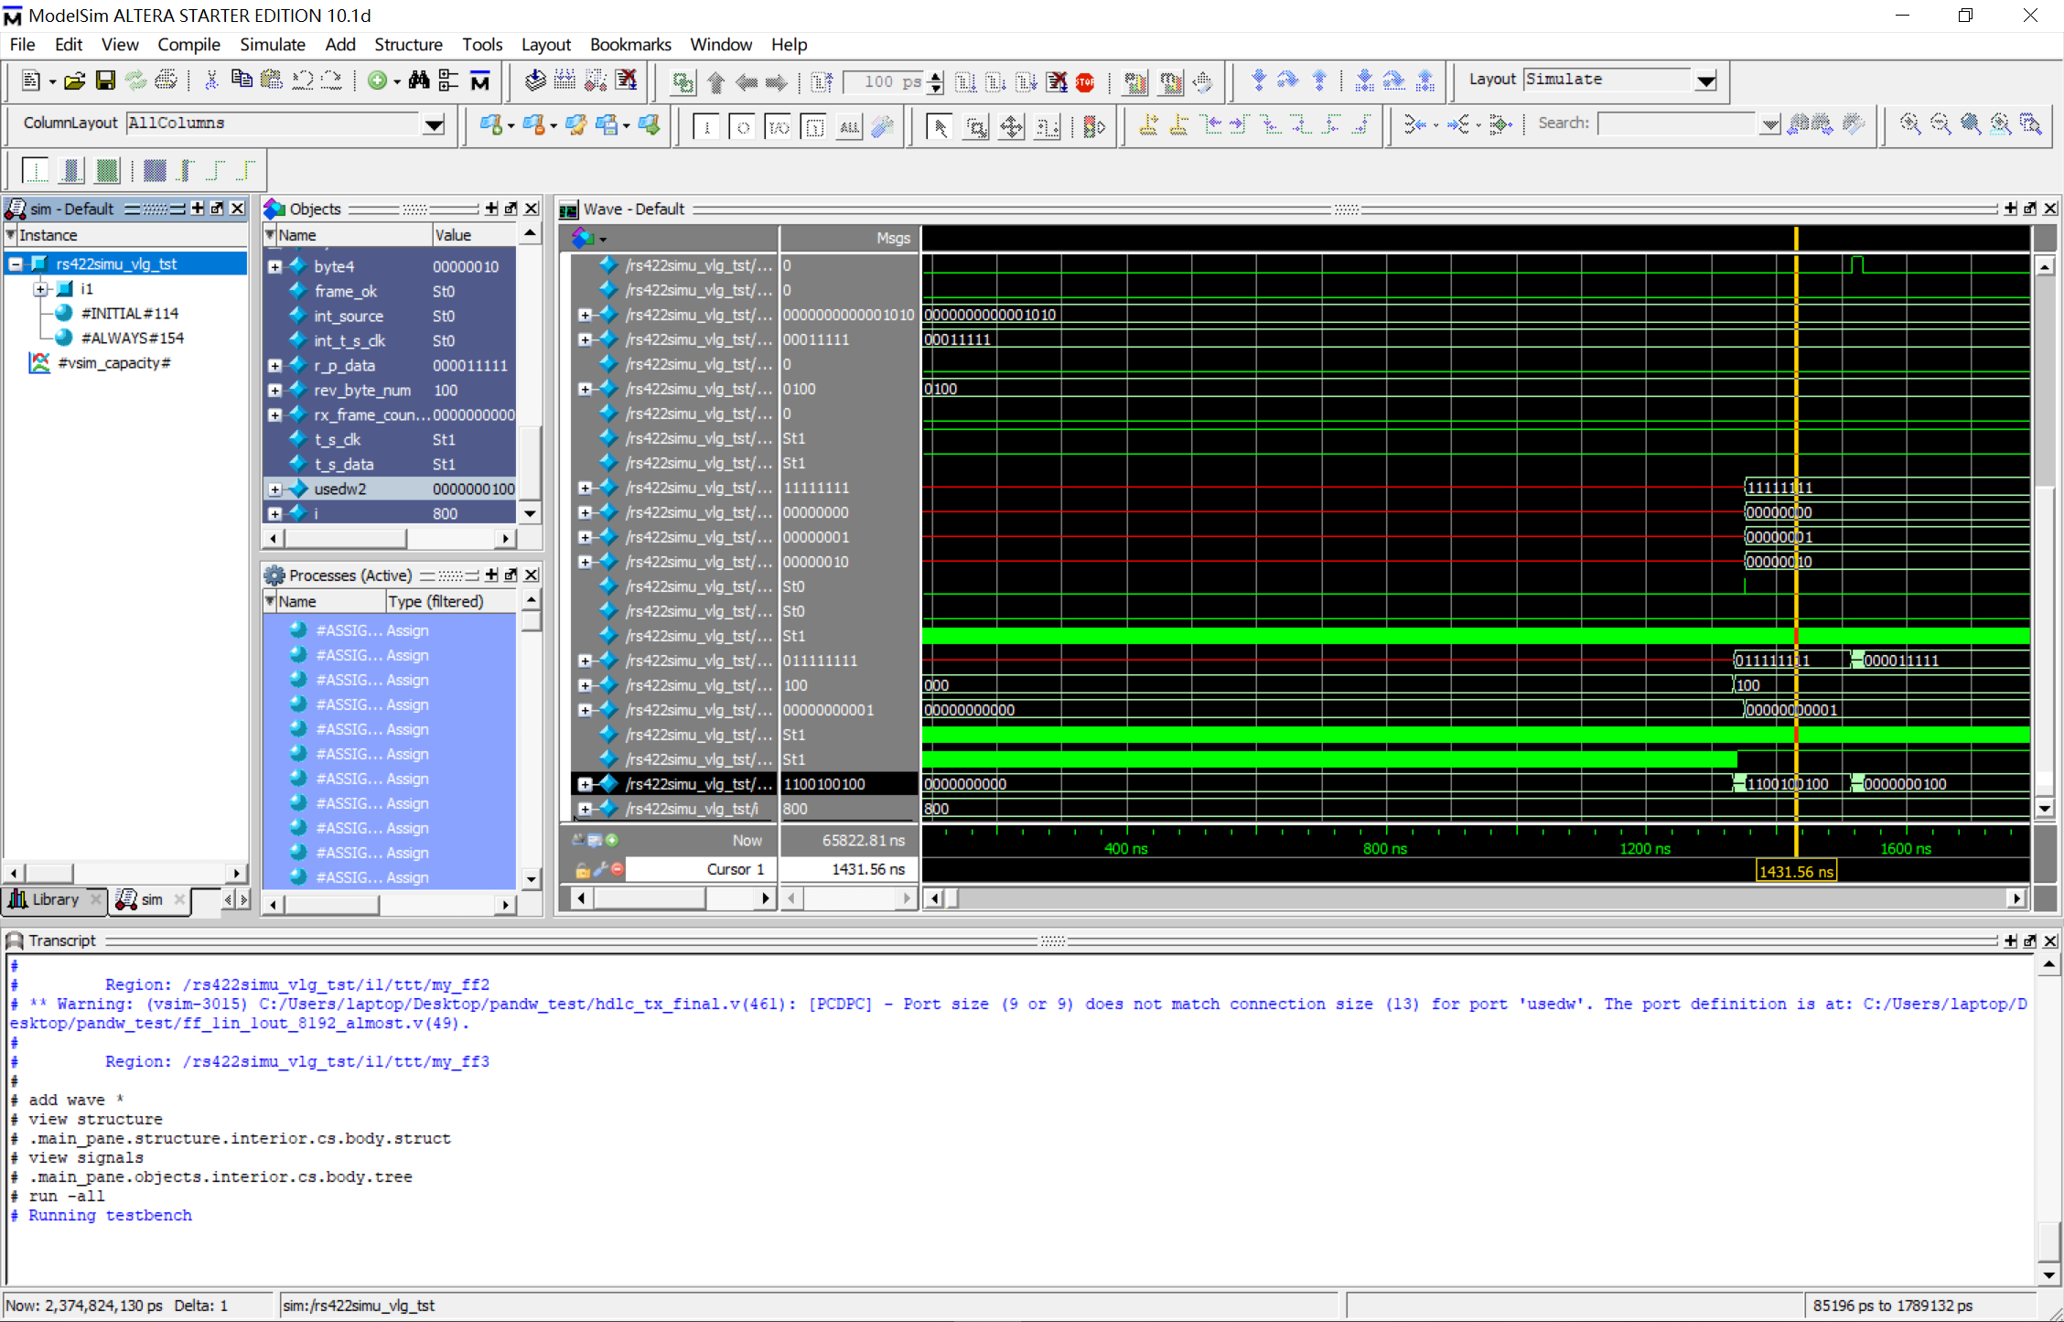Click the Break simulation red X icon
The image size is (2064, 1322).
pos(1057,82)
